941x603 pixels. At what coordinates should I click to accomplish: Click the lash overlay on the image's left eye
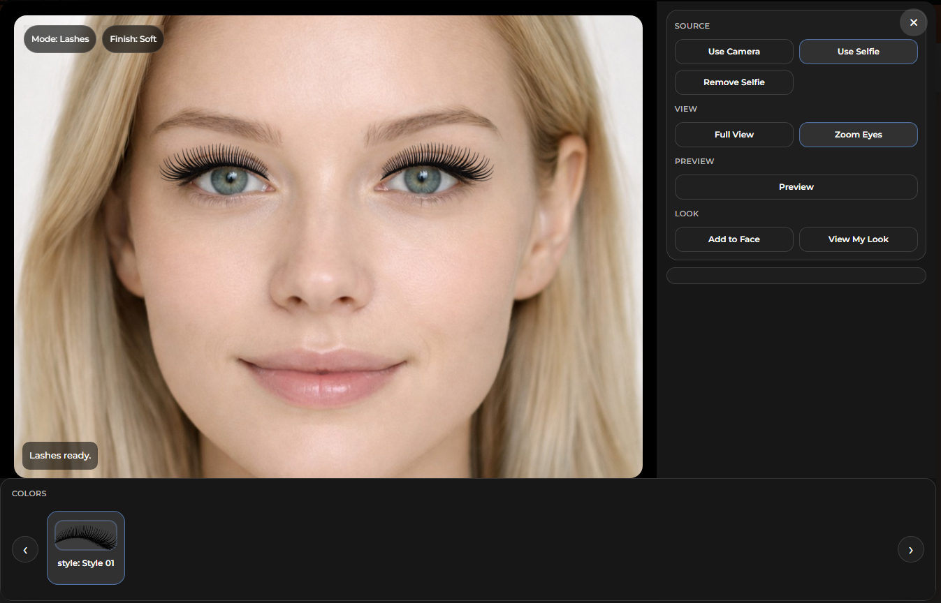coord(213,164)
